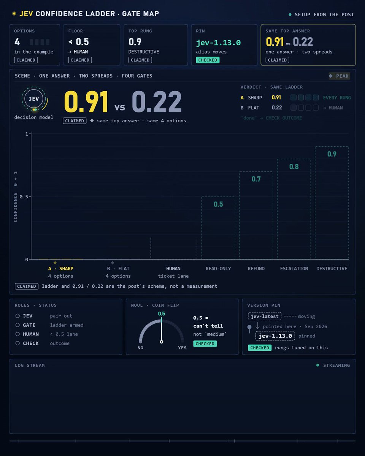Click the large grey 0.22 value
This screenshot has width=365, height=456.
pyautogui.click(x=157, y=102)
